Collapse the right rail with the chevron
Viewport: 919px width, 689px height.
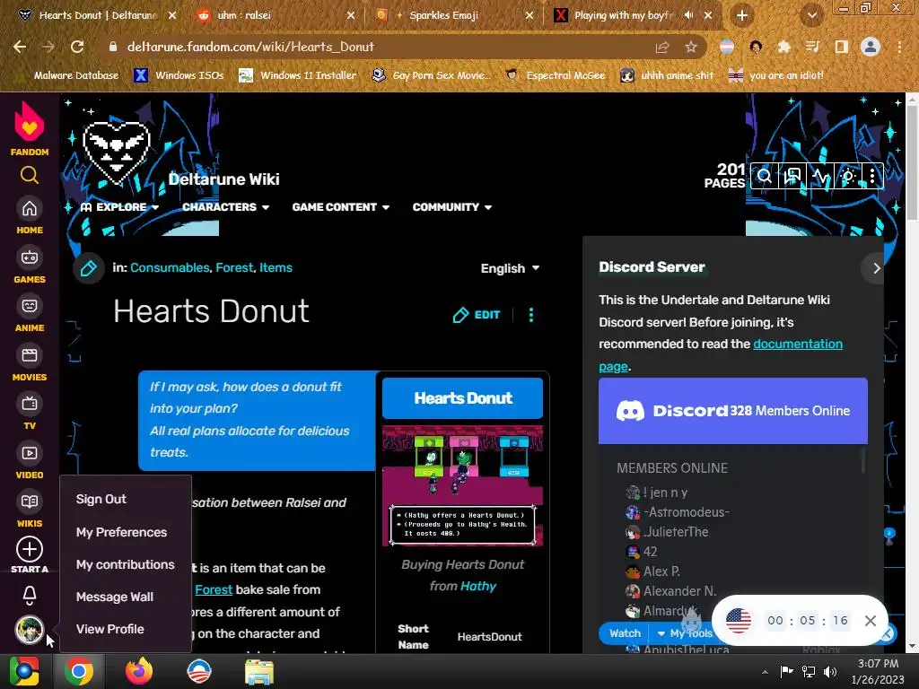[876, 268]
